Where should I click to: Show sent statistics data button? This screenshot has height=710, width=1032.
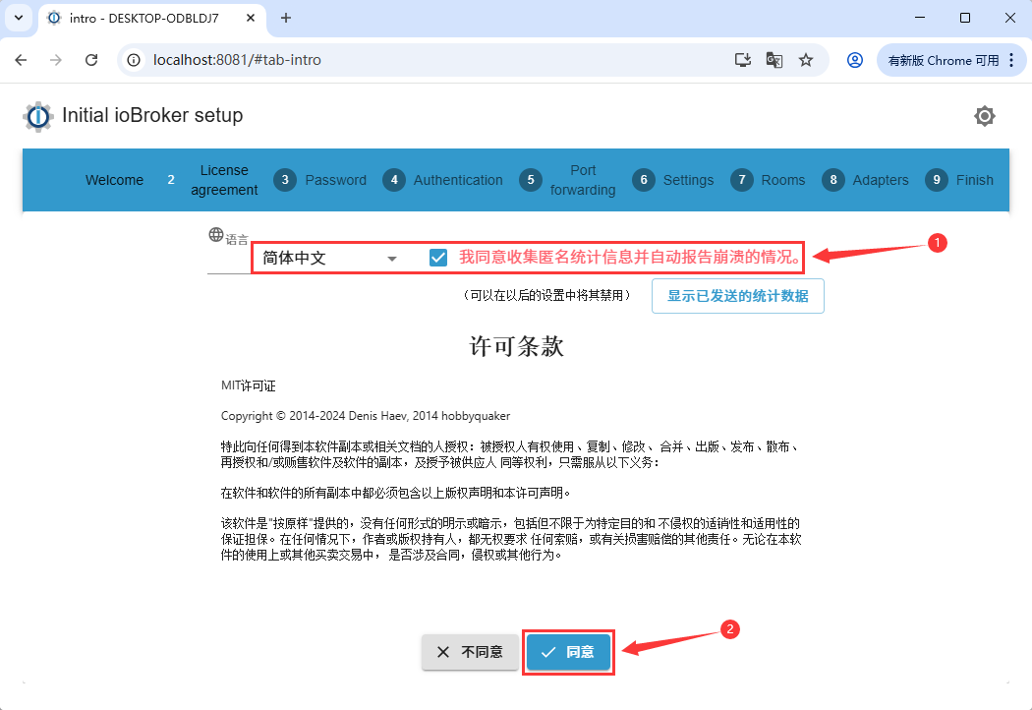tap(737, 296)
